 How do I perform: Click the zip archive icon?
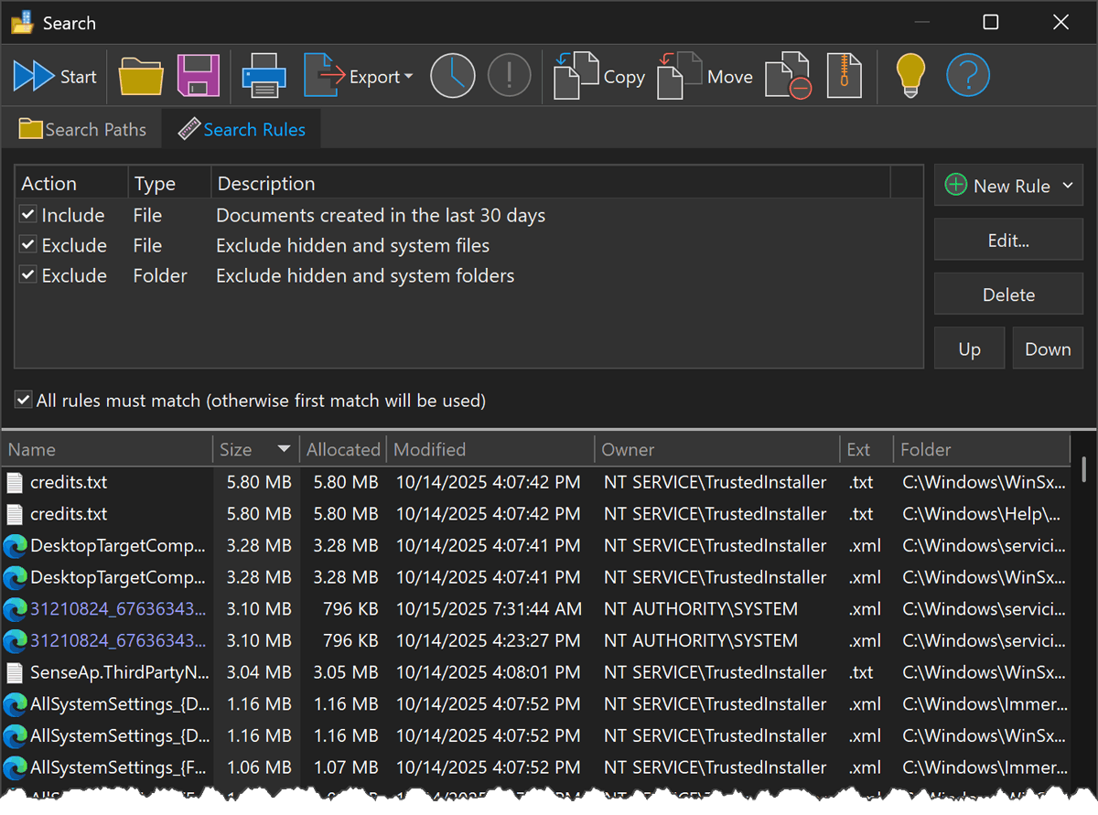coord(844,76)
